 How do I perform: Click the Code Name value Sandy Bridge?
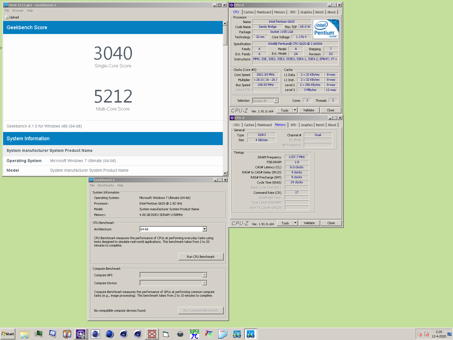coord(268,27)
